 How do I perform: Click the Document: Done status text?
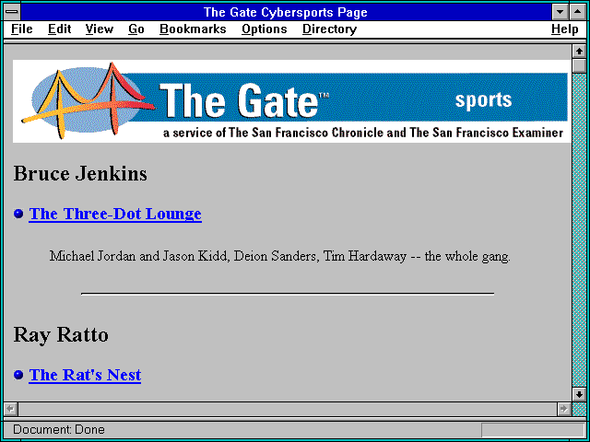coord(59,429)
